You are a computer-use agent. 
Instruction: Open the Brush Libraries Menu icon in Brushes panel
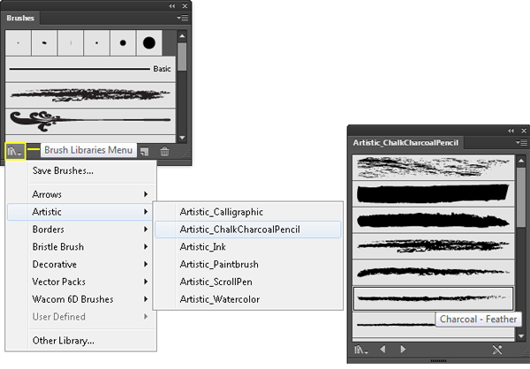point(15,151)
